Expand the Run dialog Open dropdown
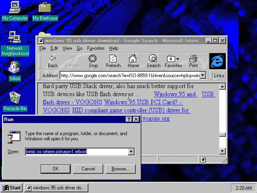Image resolution: width=257 pixels, height=193 pixels. click(131, 152)
